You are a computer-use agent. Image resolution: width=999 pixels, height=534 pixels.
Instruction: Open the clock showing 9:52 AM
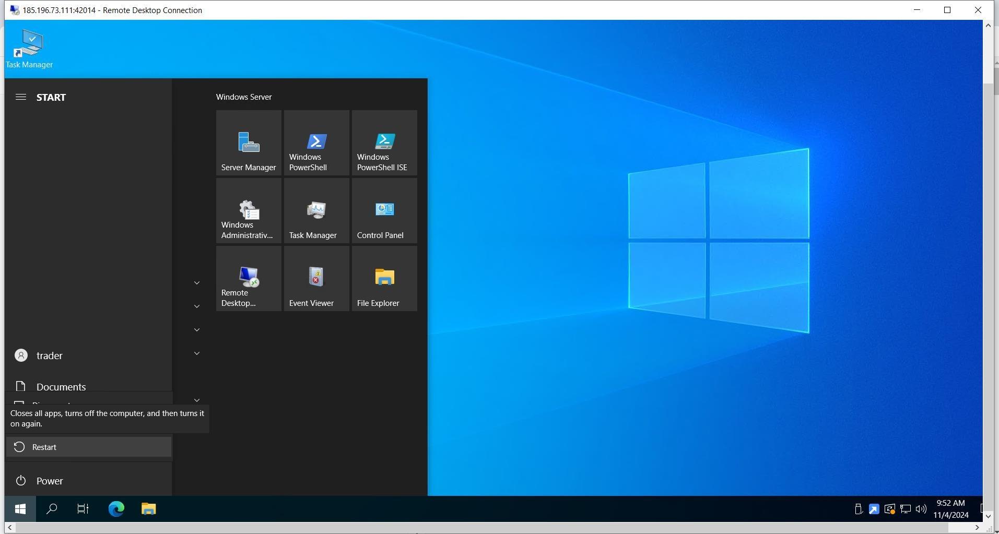pos(951,509)
